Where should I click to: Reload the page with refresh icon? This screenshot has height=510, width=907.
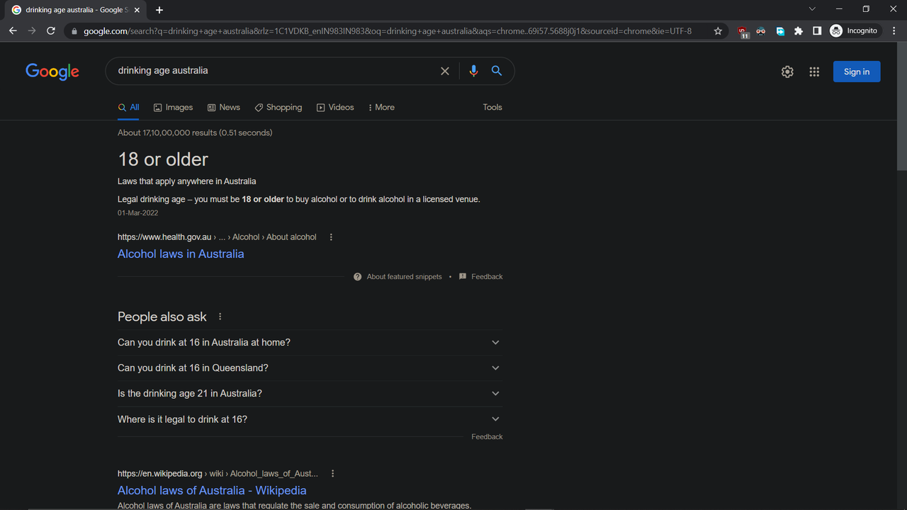click(51, 30)
